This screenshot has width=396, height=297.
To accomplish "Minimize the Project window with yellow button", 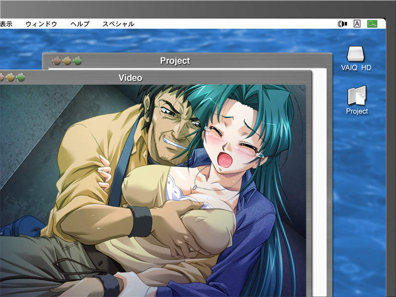I will pyautogui.click(x=67, y=60).
